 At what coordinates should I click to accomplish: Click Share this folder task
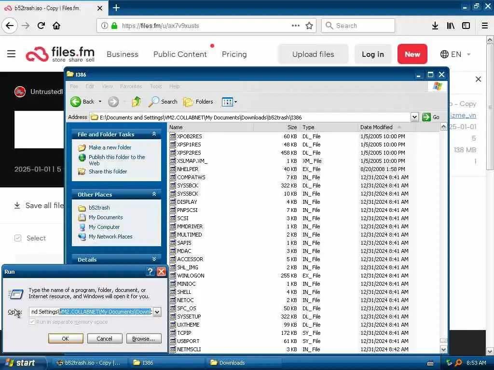[108, 172]
